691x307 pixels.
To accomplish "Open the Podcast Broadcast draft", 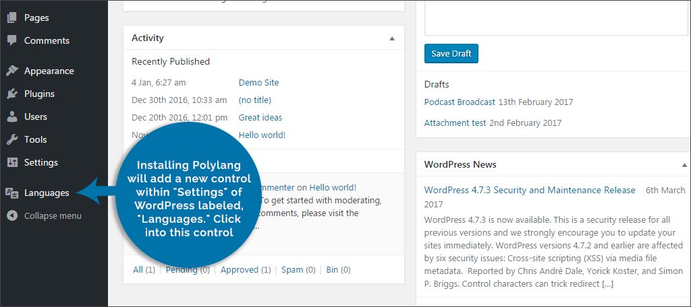I will click(460, 102).
